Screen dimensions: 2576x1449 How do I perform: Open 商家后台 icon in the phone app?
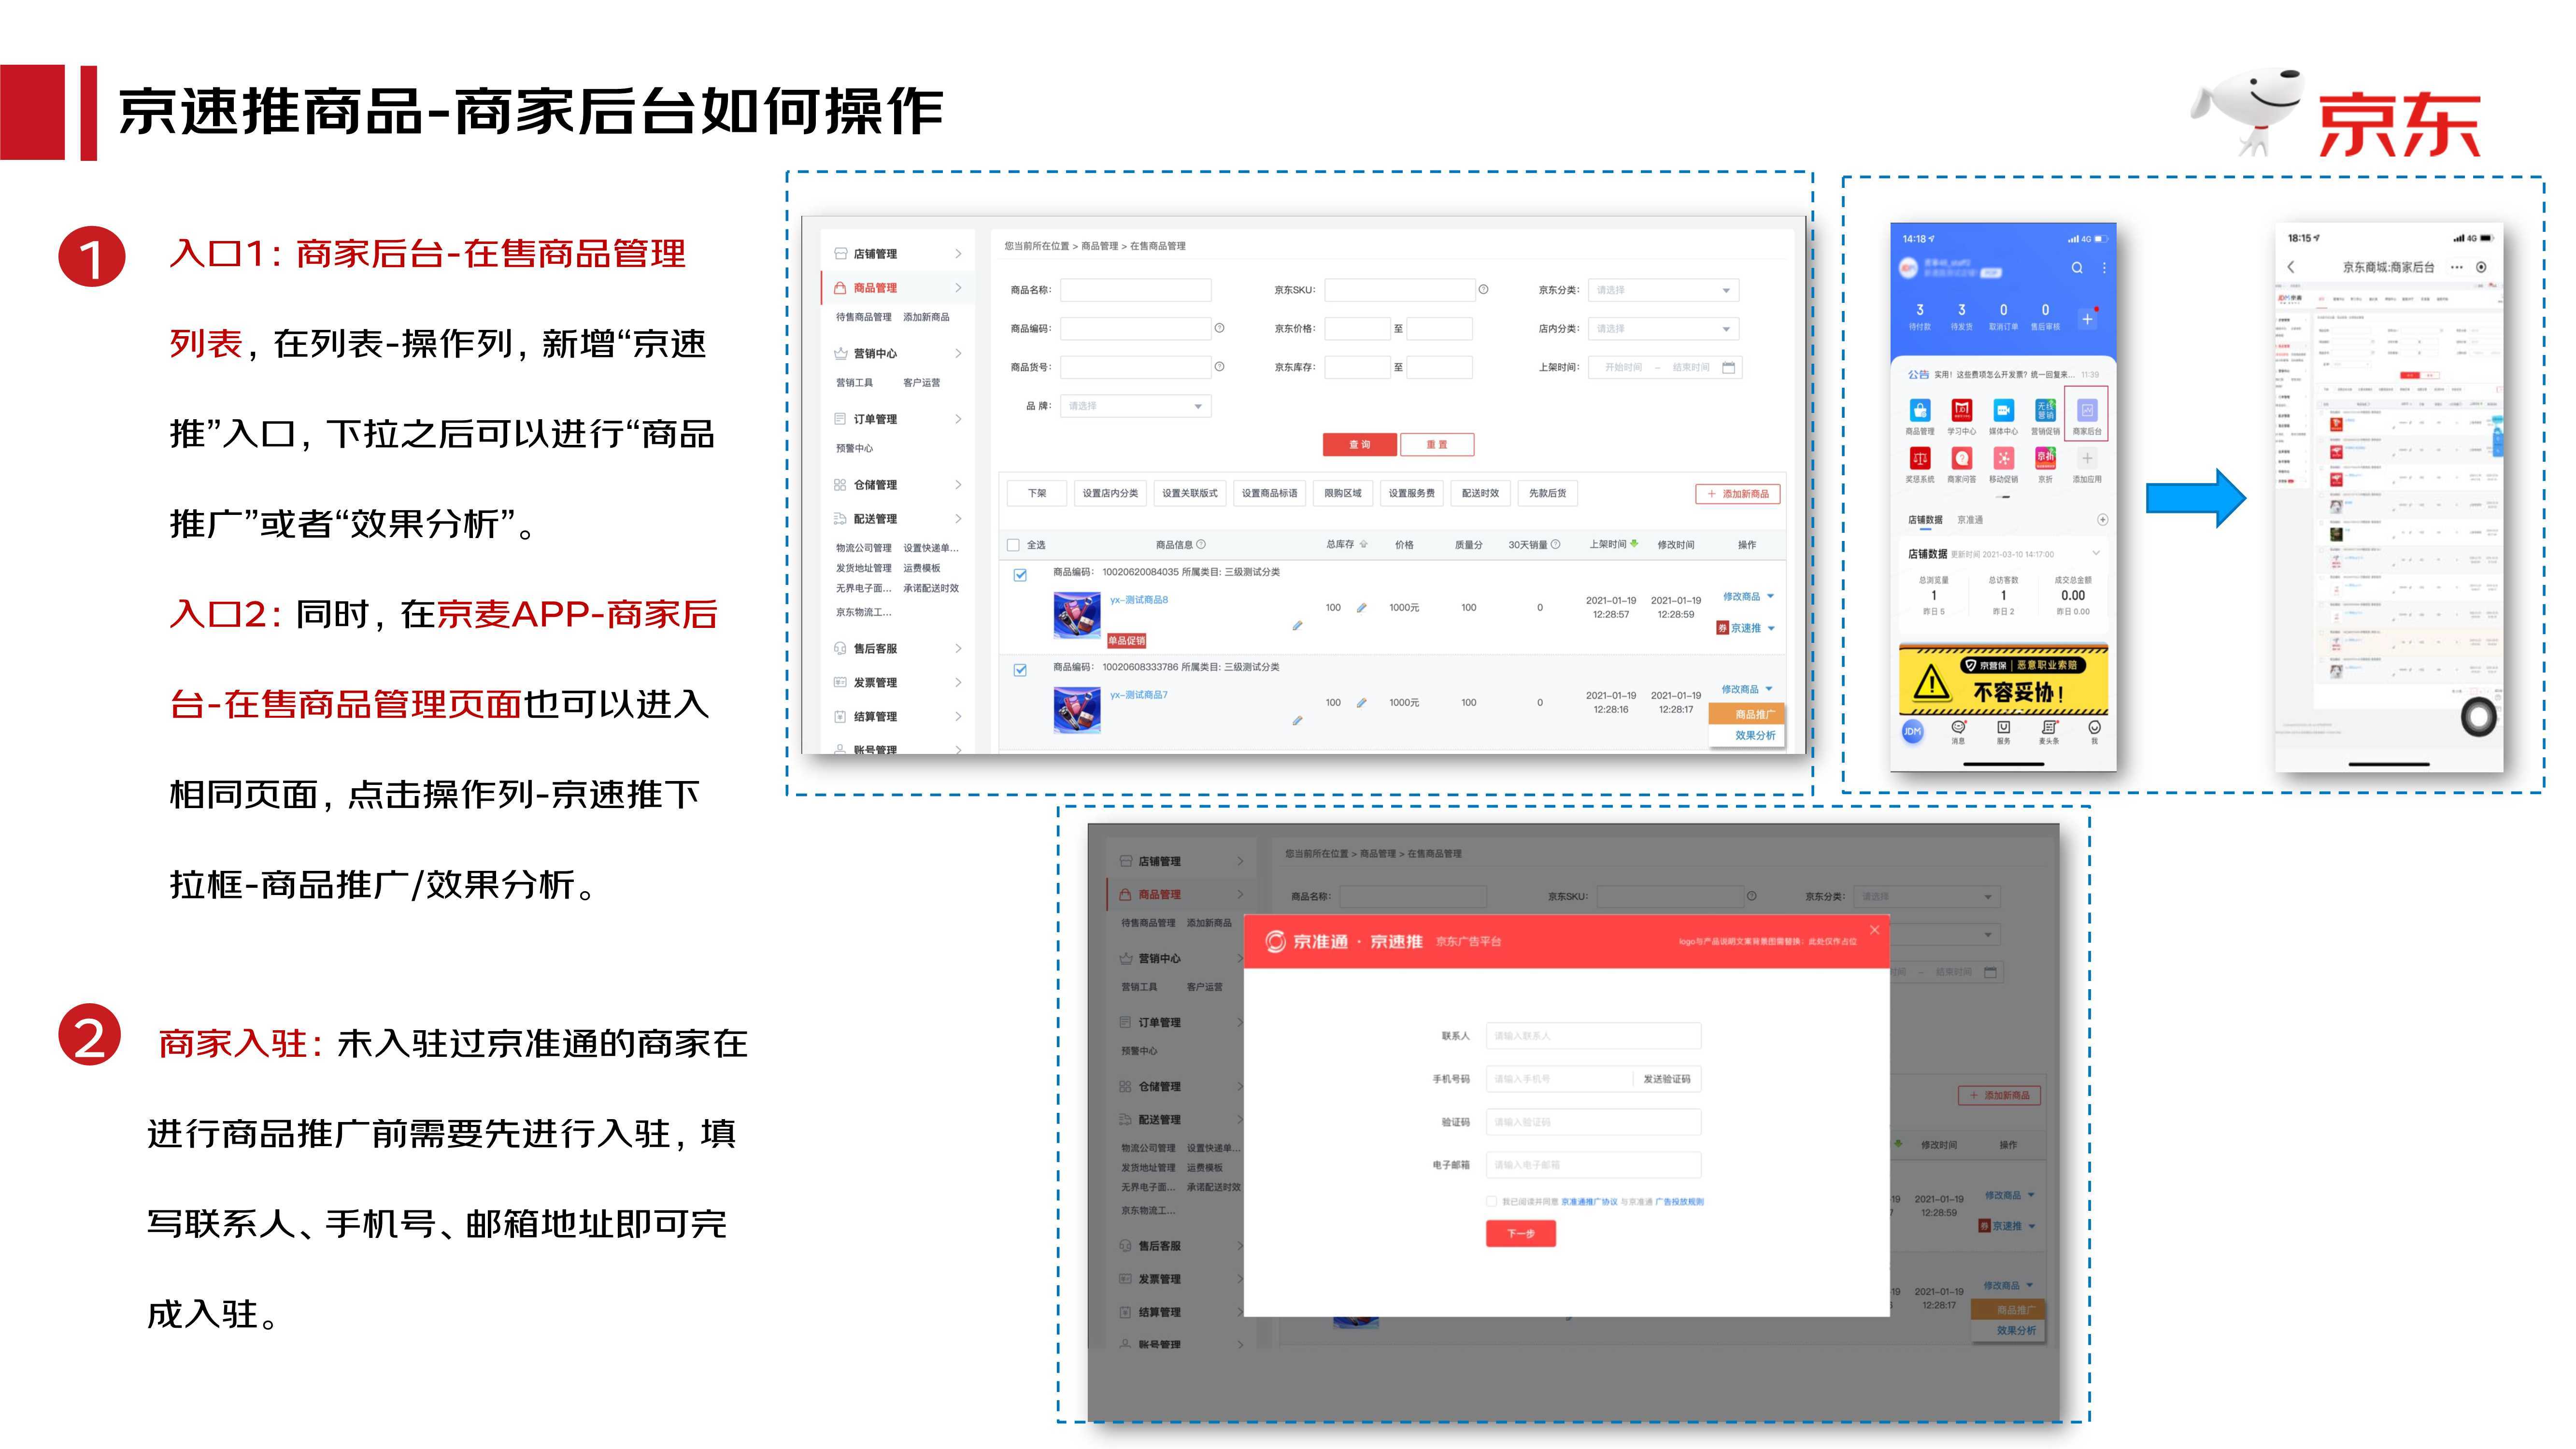[2087, 410]
